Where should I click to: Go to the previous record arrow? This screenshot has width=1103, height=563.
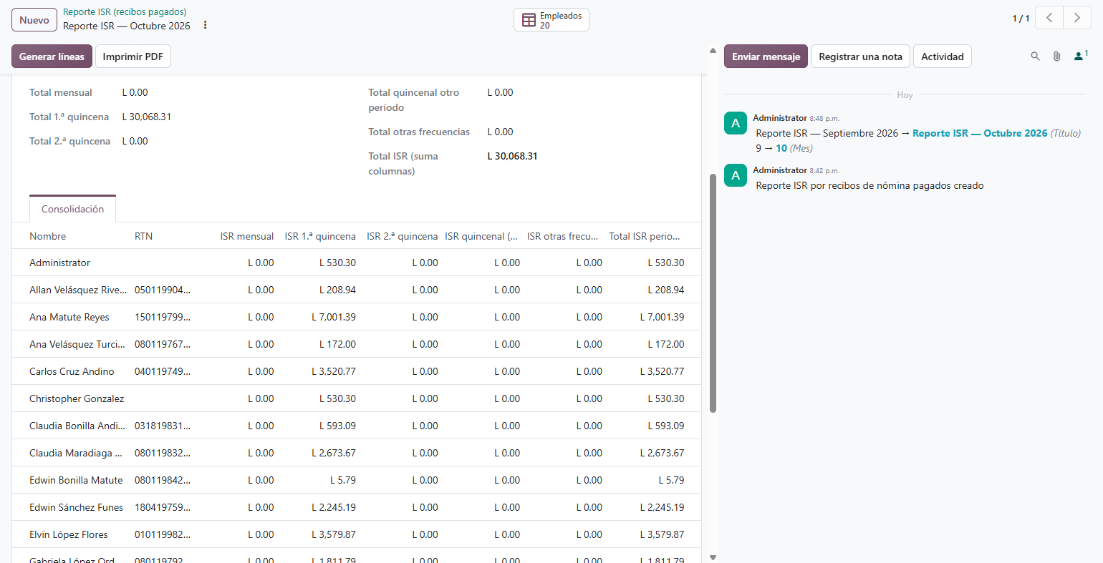[1049, 18]
